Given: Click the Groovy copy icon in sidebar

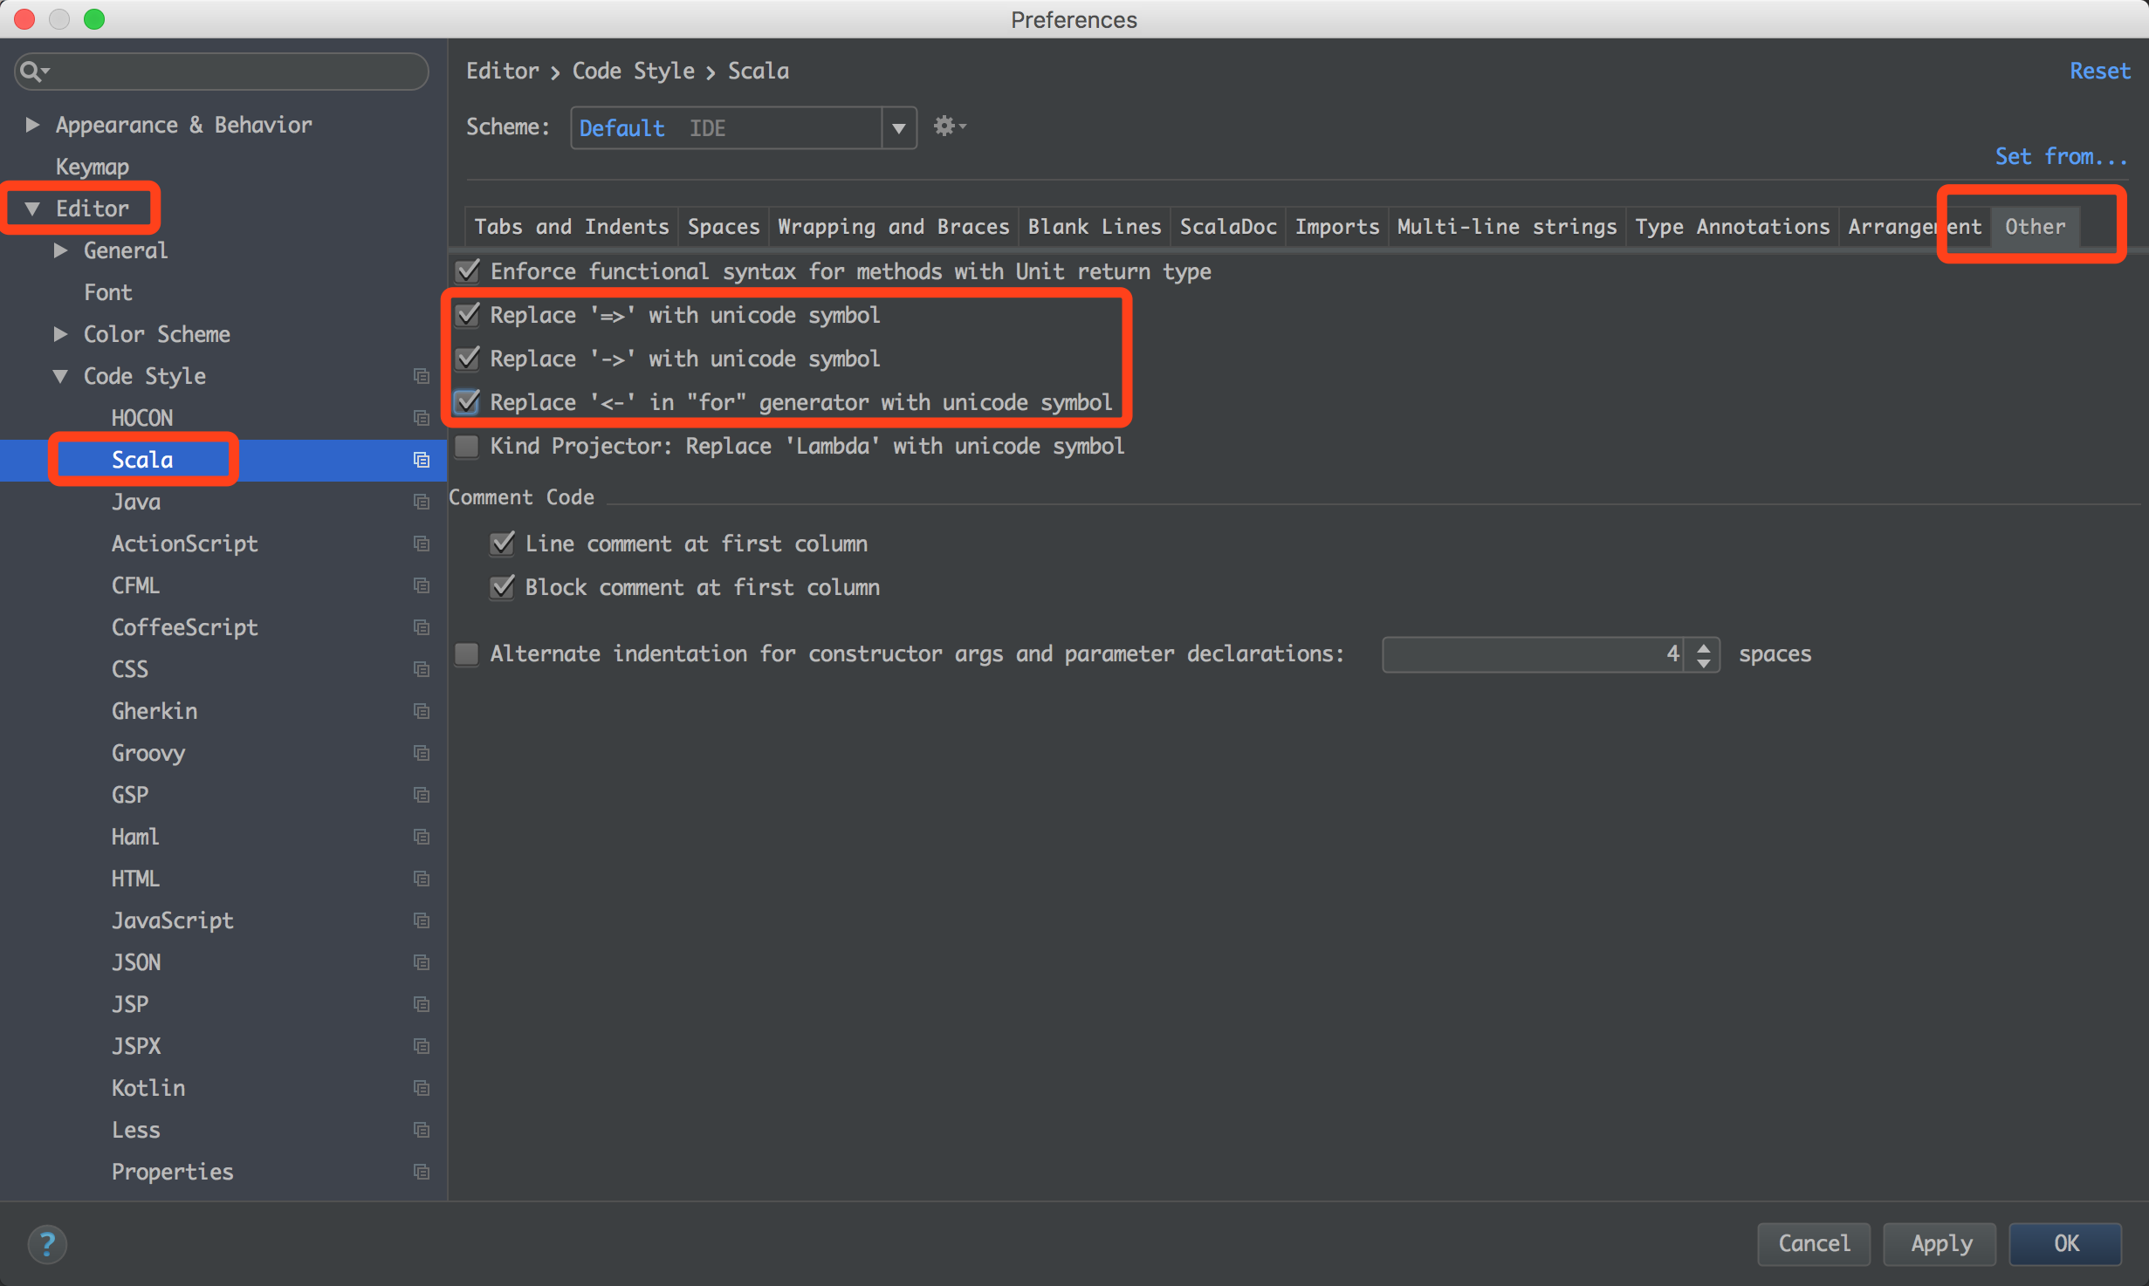Looking at the screenshot, I should click(x=422, y=752).
